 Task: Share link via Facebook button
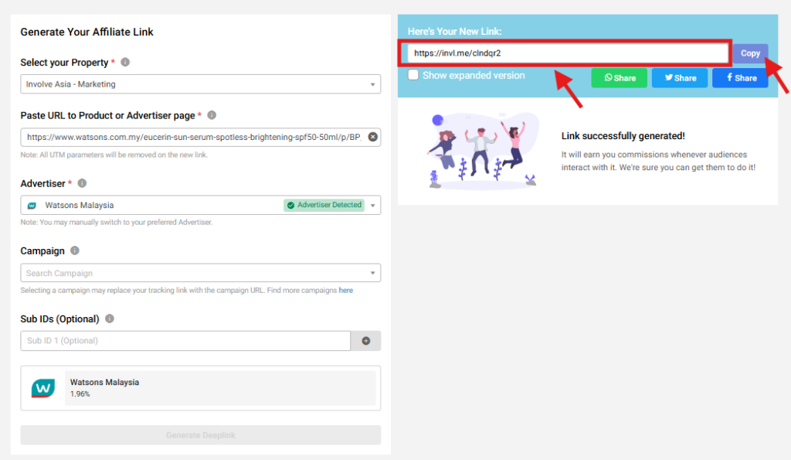pyautogui.click(x=740, y=78)
